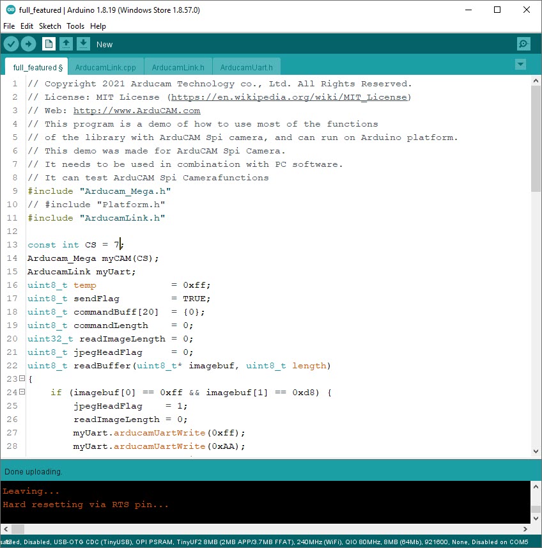Click the 'myUart.arducamUartWrite(0xAA);' line
Viewport: 542px width, 548px height.
point(159,446)
